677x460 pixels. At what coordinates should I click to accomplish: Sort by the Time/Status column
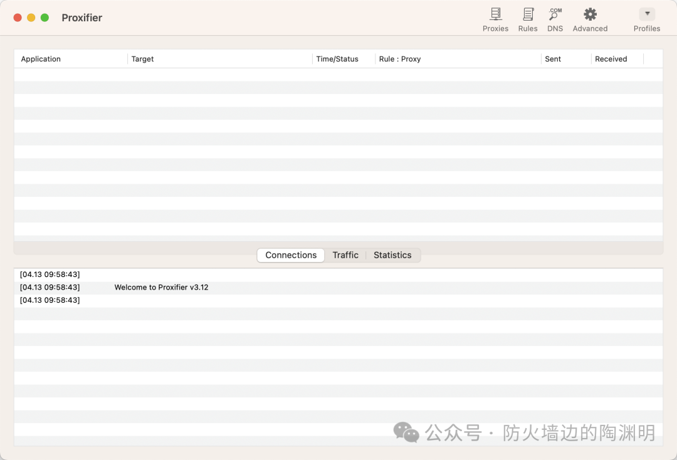tap(337, 59)
